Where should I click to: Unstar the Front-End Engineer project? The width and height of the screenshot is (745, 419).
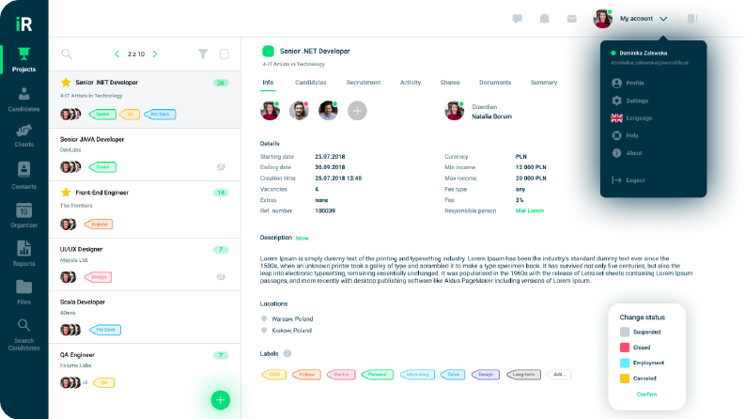[66, 193]
